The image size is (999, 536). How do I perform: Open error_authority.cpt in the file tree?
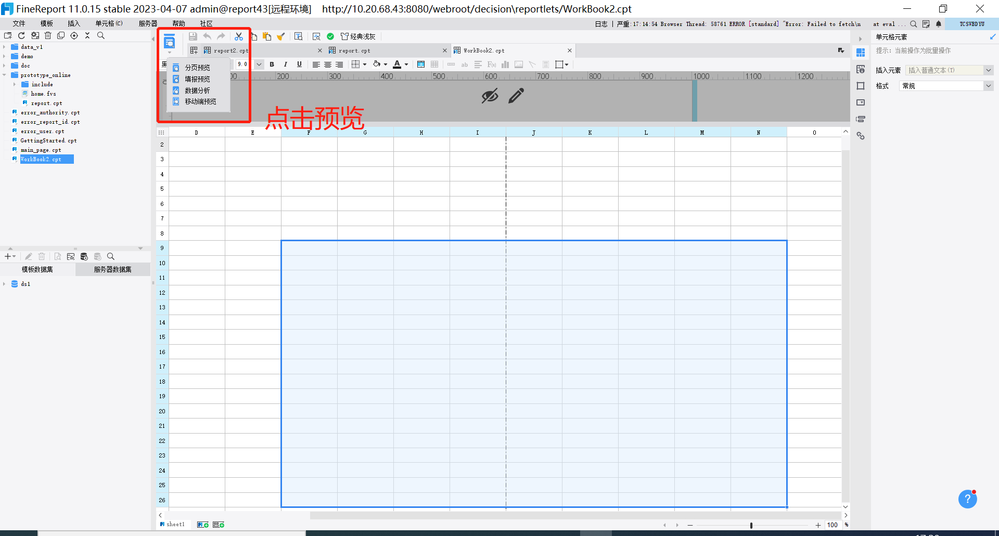pos(50,112)
